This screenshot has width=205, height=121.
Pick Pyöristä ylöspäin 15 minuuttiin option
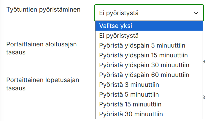click(149, 55)
